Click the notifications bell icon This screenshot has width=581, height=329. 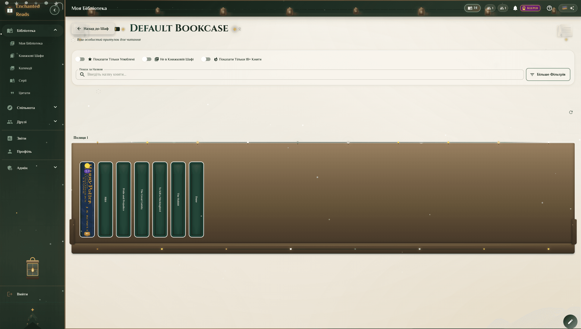click(515, 8)
